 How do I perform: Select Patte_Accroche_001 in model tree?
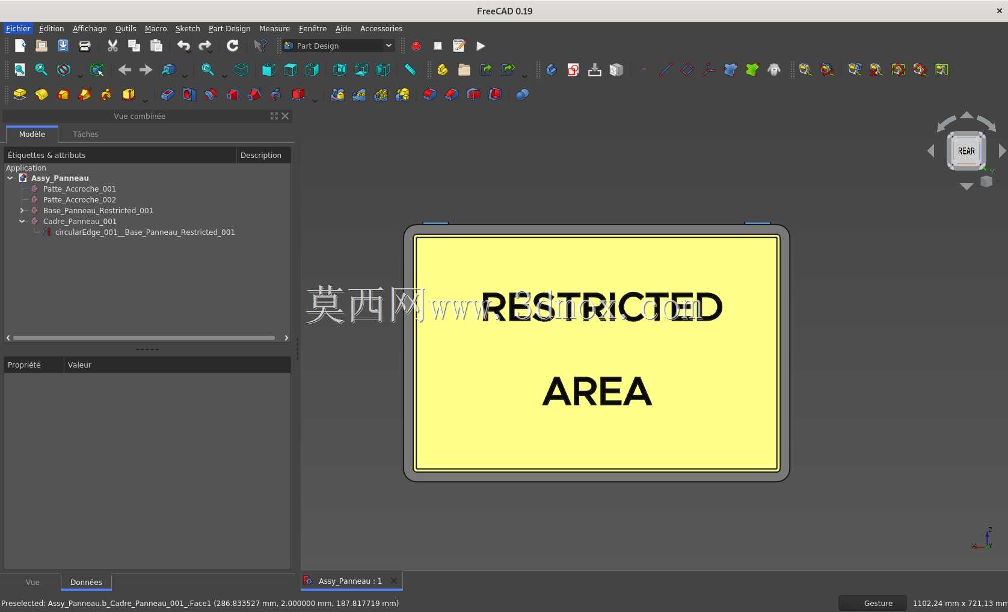[79, 189]
